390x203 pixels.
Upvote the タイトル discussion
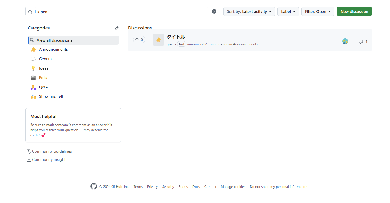click(x=139, y=40)
